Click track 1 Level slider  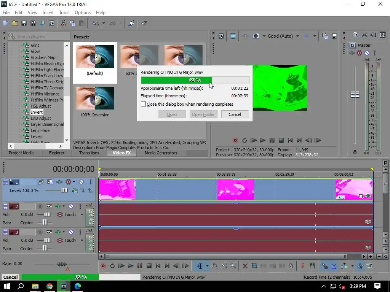point(64,190)
